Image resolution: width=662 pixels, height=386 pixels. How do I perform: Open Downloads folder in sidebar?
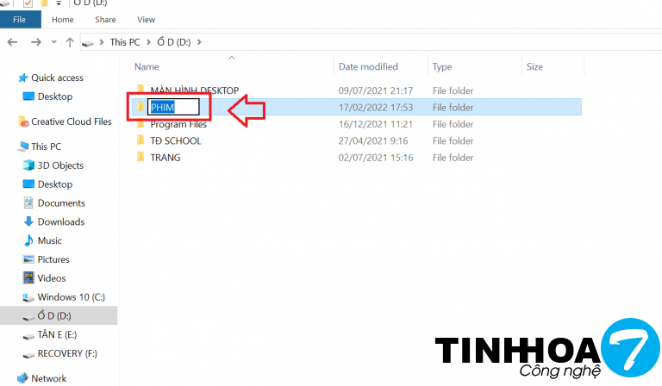tap(60, 221)
